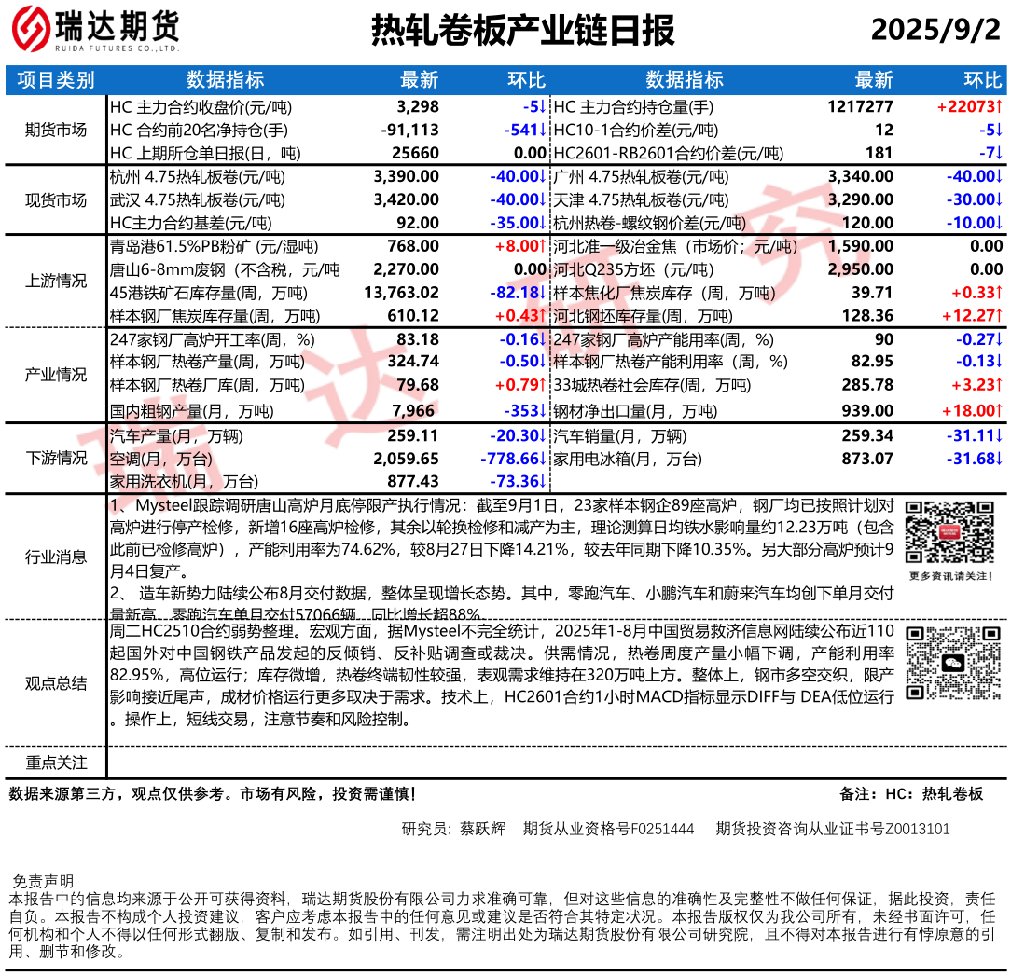Select the 期货市场 category cell
The height and width of the screenshot is (976, 1011).
pos(56,130)
